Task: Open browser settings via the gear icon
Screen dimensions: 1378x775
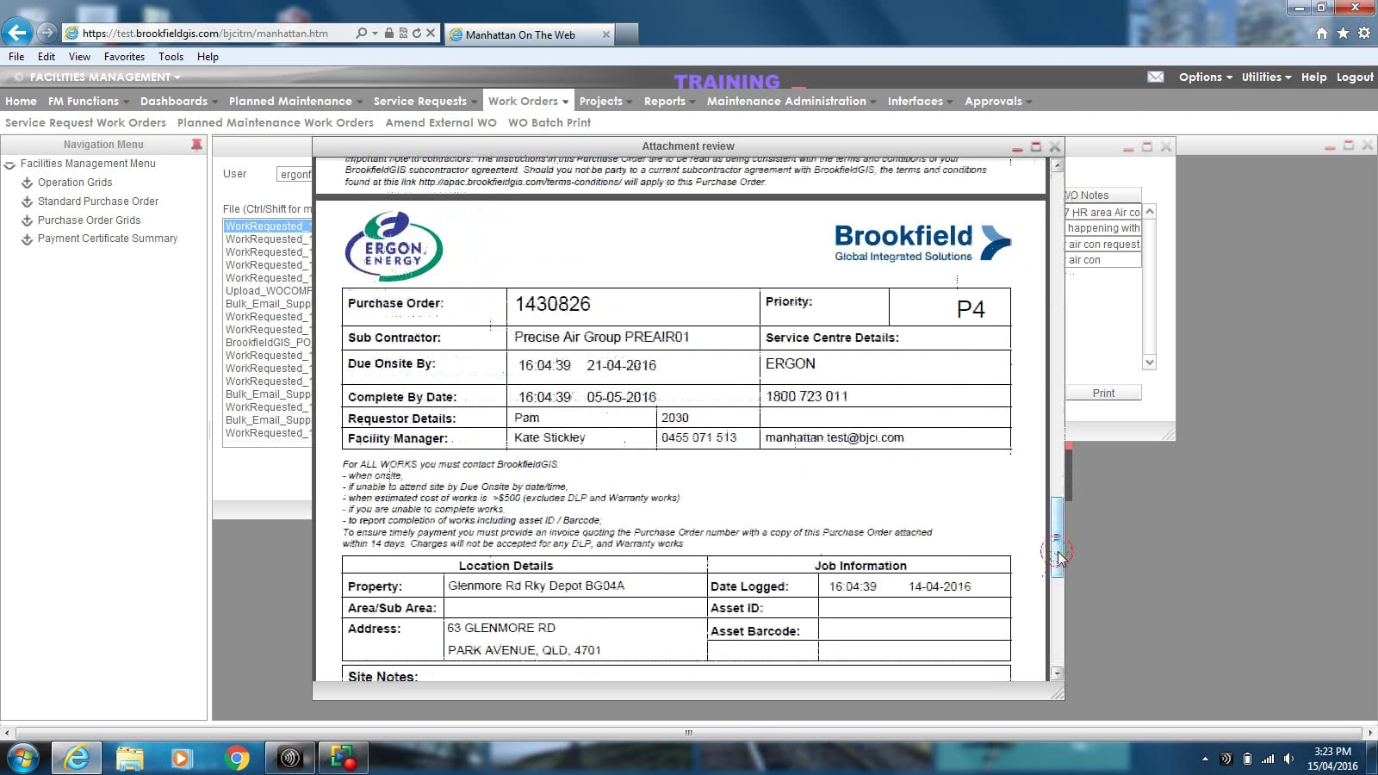Action: (x=1363, y=33)
